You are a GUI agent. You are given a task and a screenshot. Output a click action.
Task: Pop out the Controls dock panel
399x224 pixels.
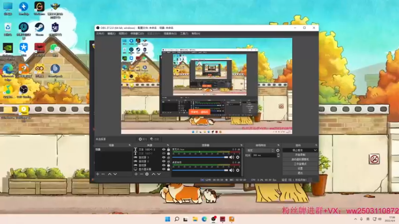(316, 145)
